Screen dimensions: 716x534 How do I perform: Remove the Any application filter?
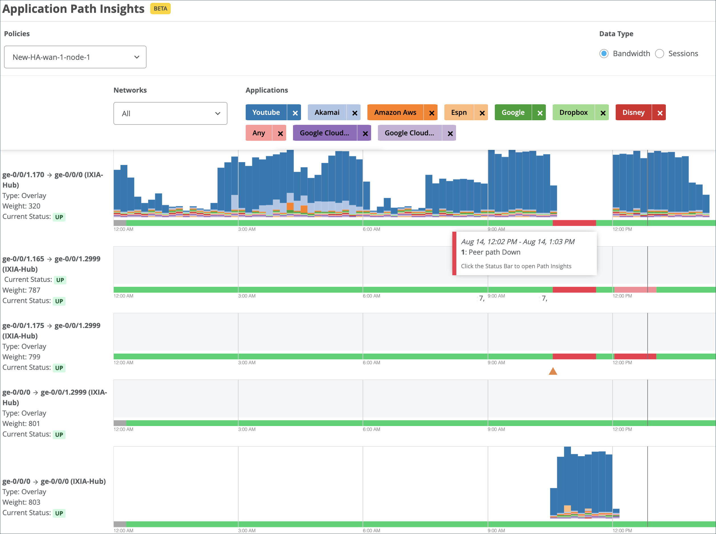[x=280, y=133]
